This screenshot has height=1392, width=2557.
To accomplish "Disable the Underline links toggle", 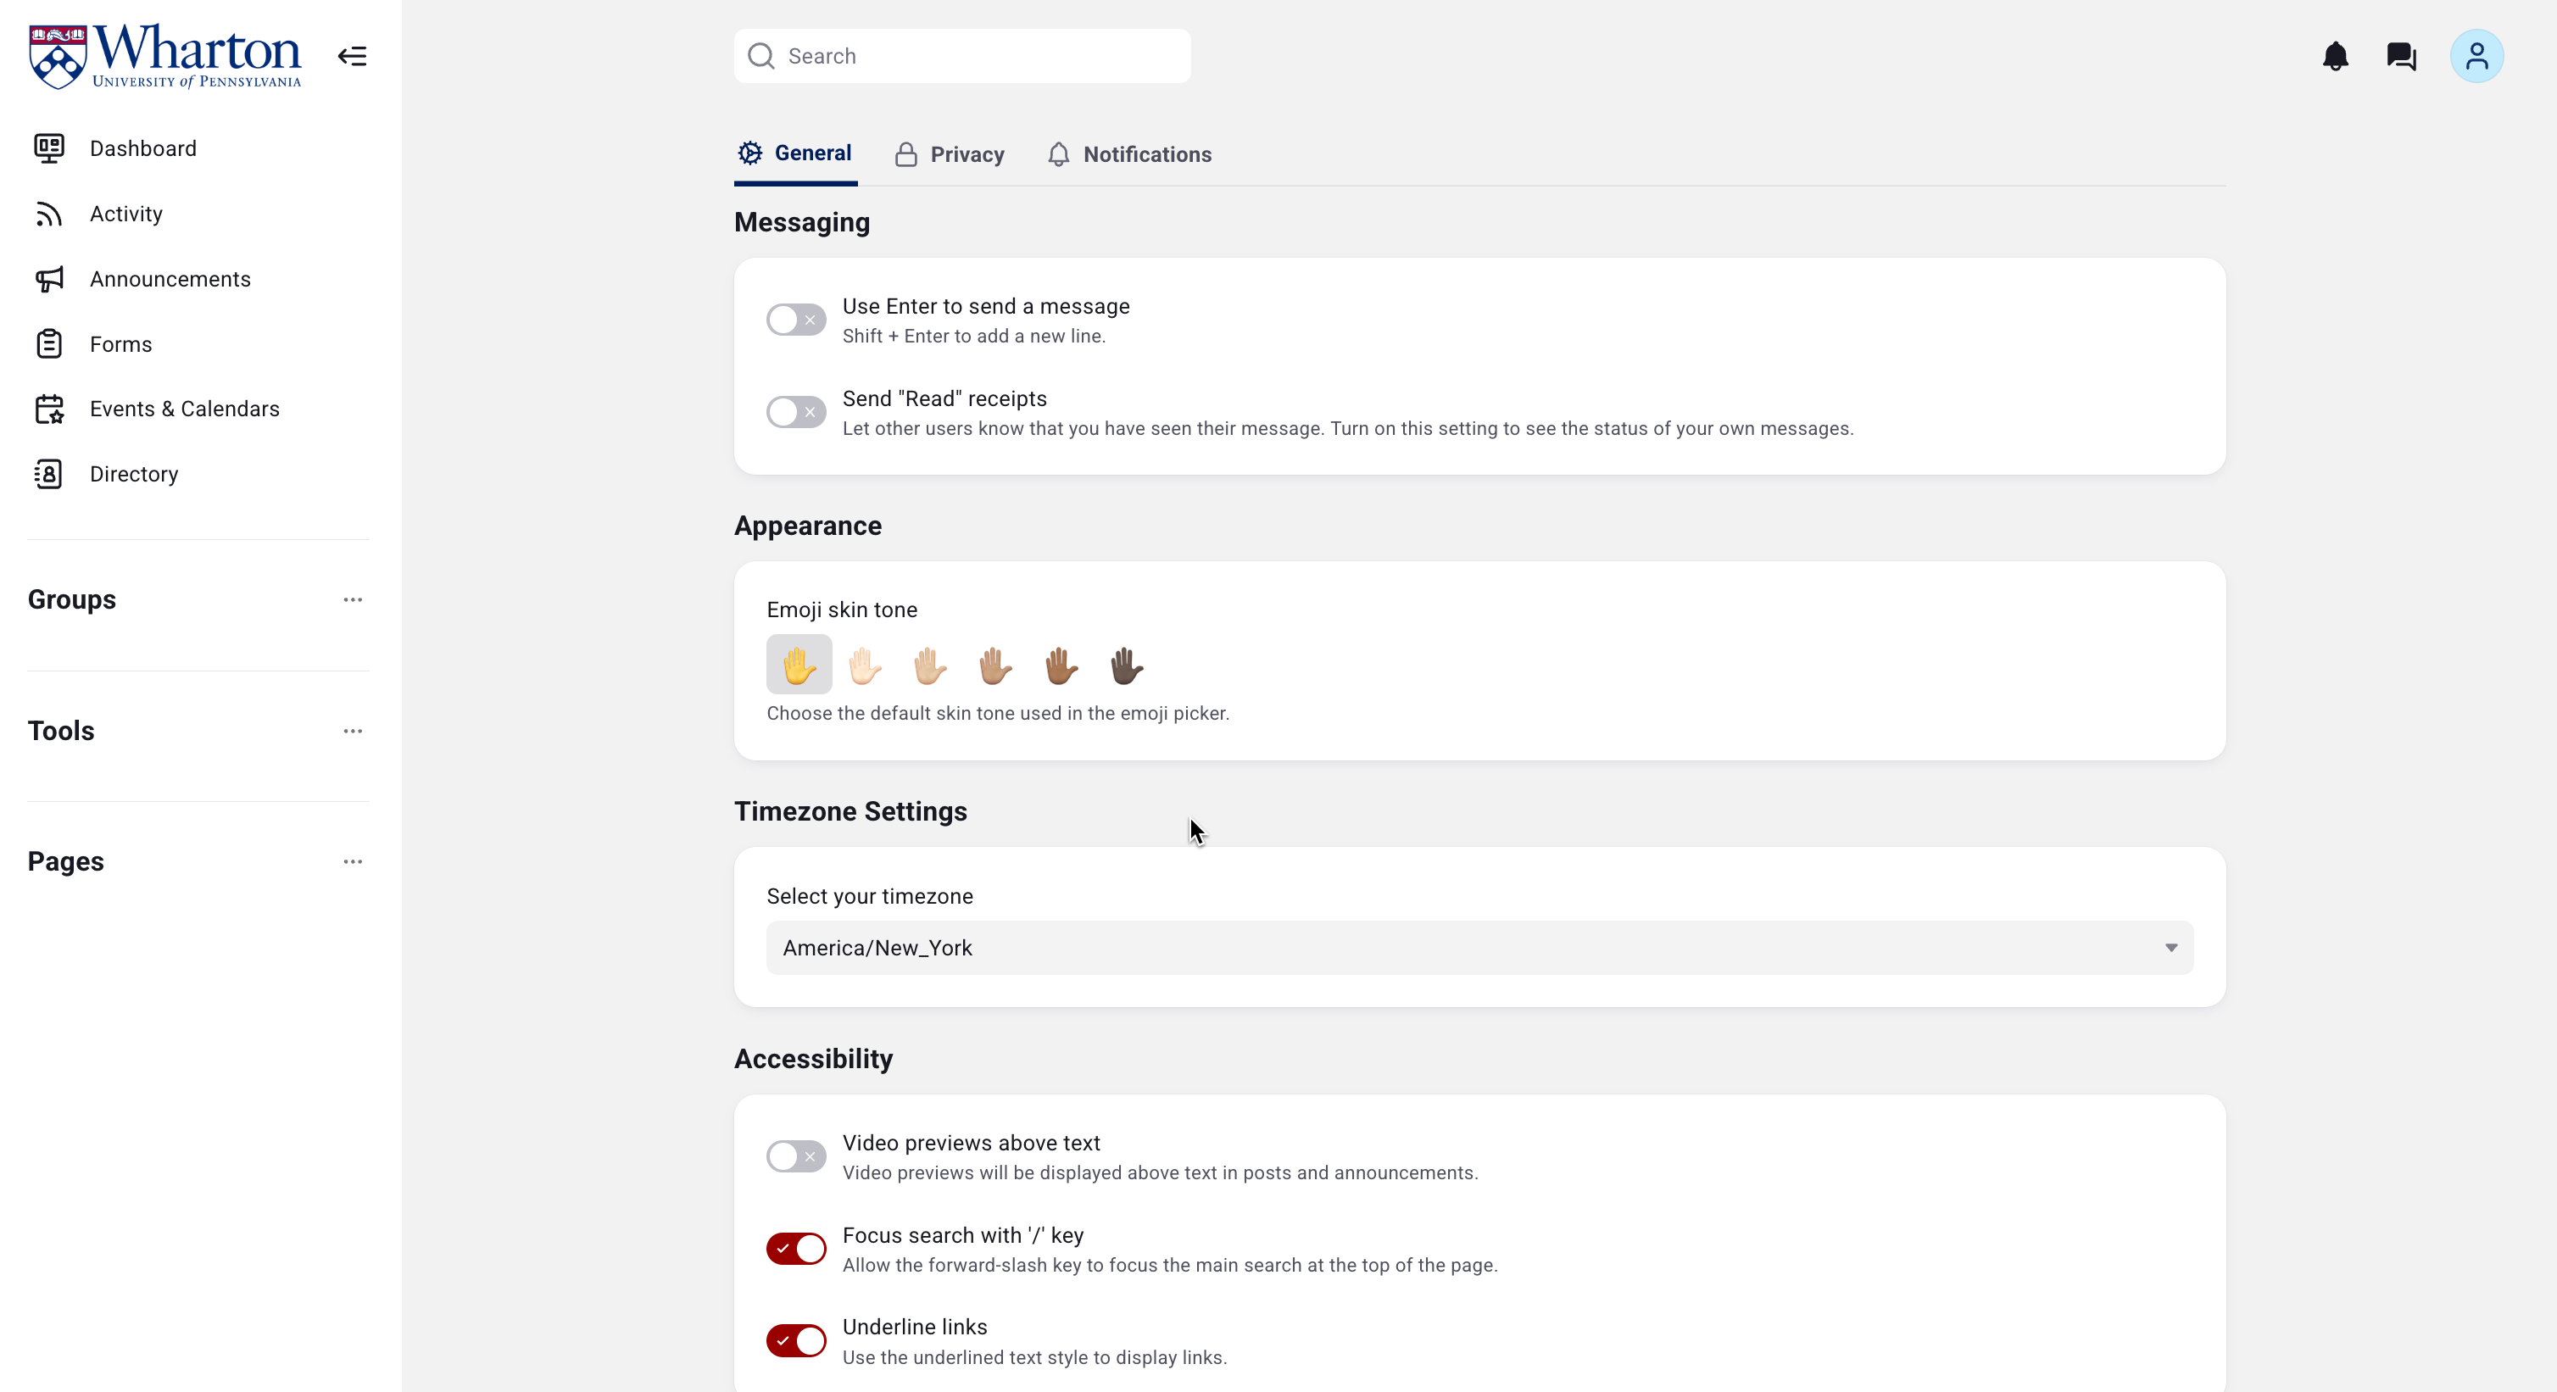I will click(x=796, y=1340).
